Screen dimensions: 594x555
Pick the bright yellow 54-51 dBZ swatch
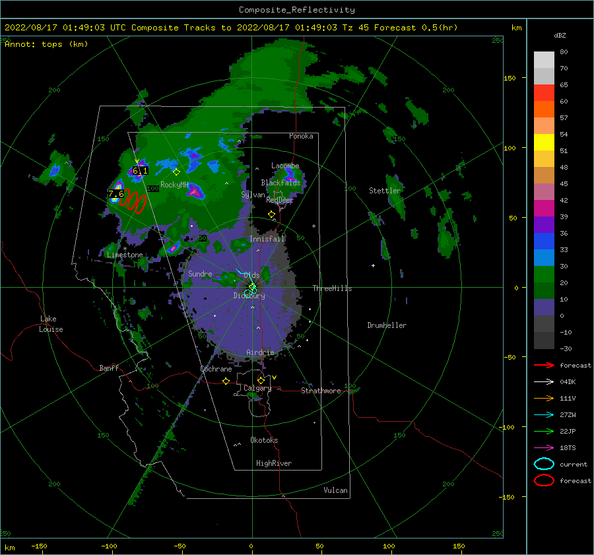(544, 143)
